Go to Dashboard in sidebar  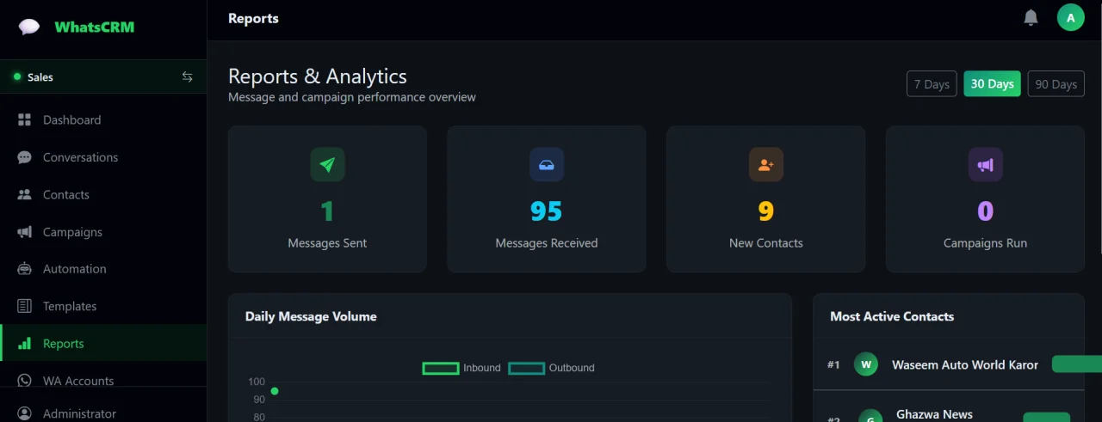[x=103, y=119]
